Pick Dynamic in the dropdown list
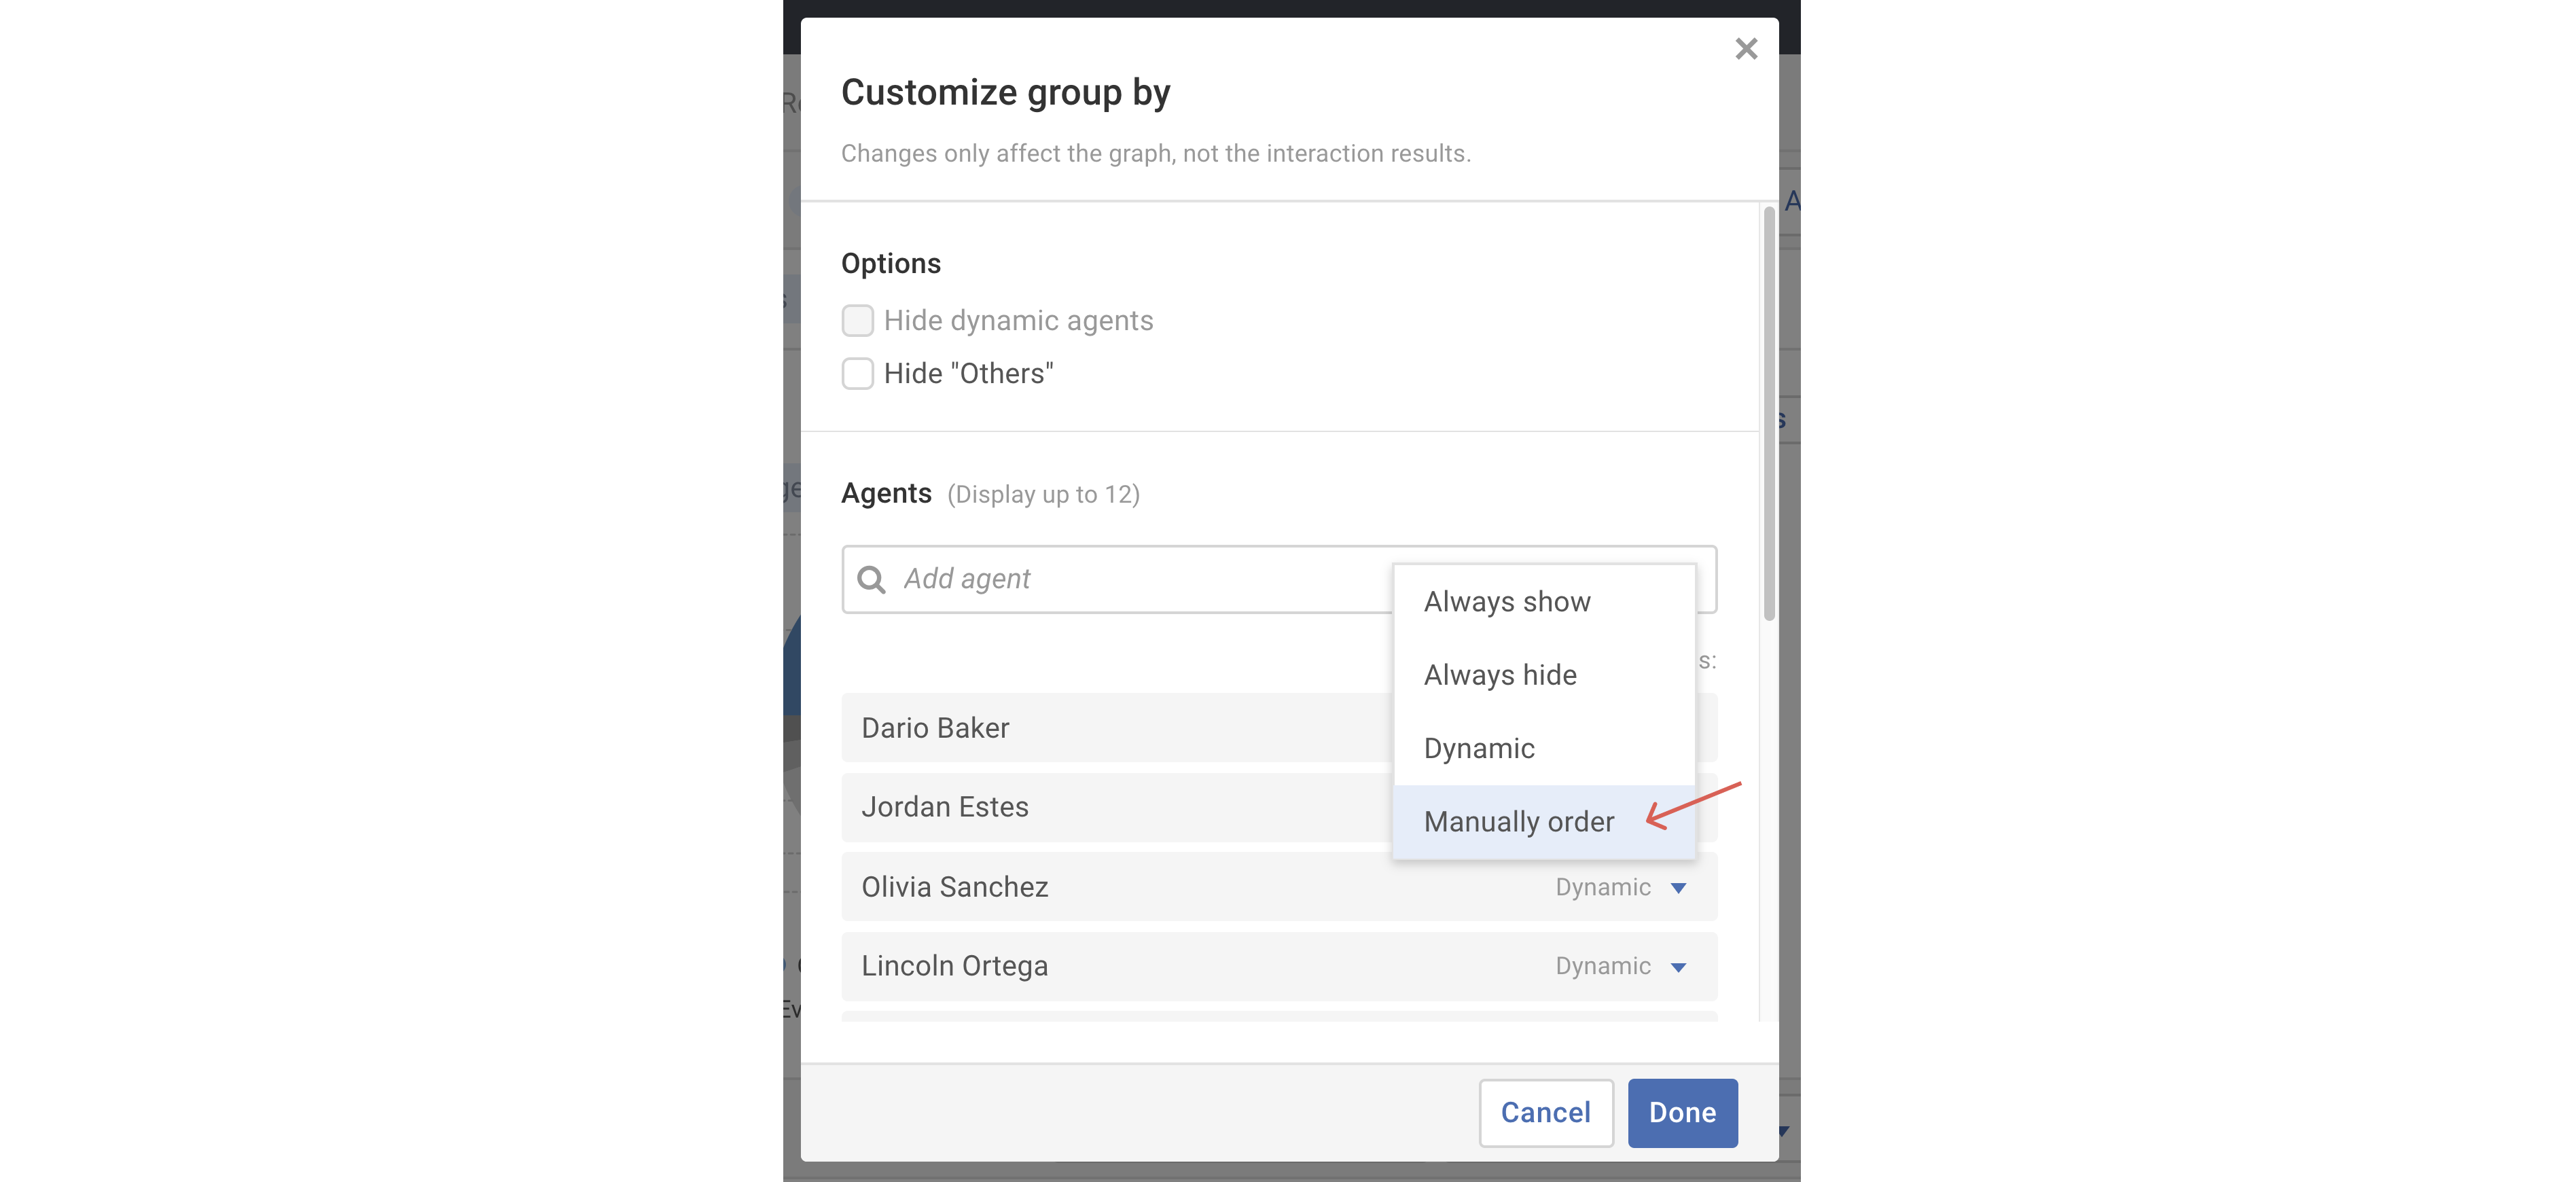The height and width of the screenshot is (1182, 2576). click(1478, 749)
